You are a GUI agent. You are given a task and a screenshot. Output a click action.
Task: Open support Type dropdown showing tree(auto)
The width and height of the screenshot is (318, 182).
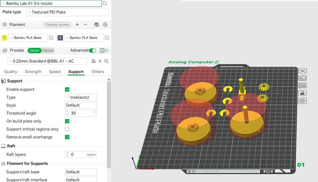[x=80, y=97]
